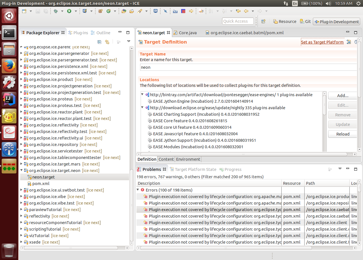Click the Resource column header in Problems
This screenshot has width=363, height=260.
[293, 183]
